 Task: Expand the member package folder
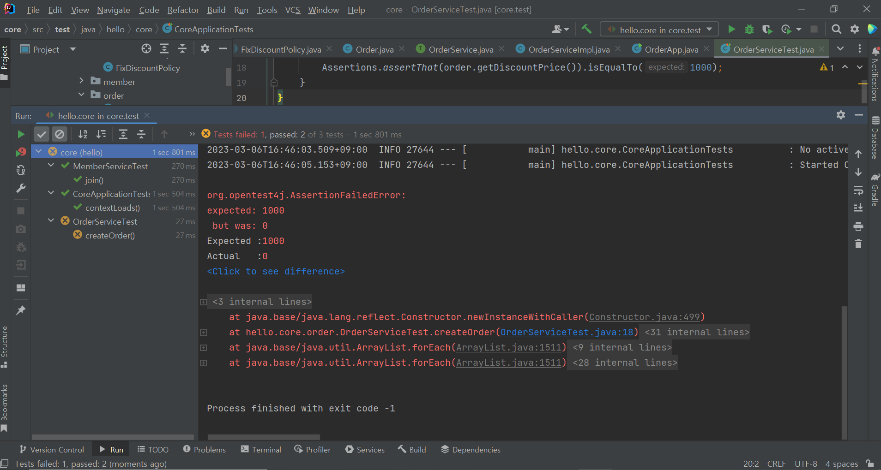[x=81, y=81]
